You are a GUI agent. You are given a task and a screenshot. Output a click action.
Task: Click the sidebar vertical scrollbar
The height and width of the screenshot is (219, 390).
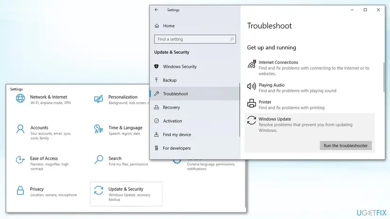[x=240, y=109]
